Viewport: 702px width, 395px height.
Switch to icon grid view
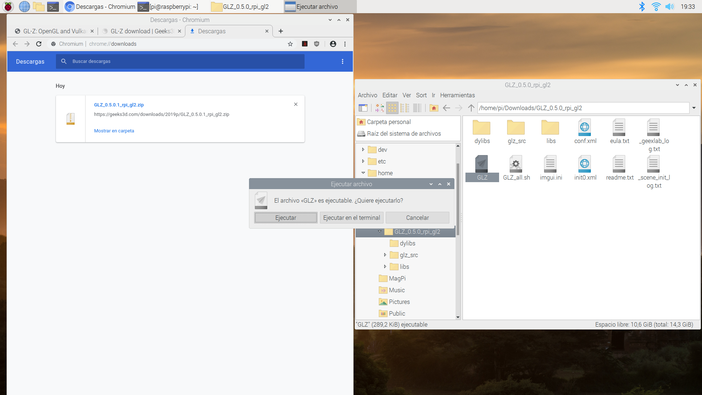click(392, 108)
